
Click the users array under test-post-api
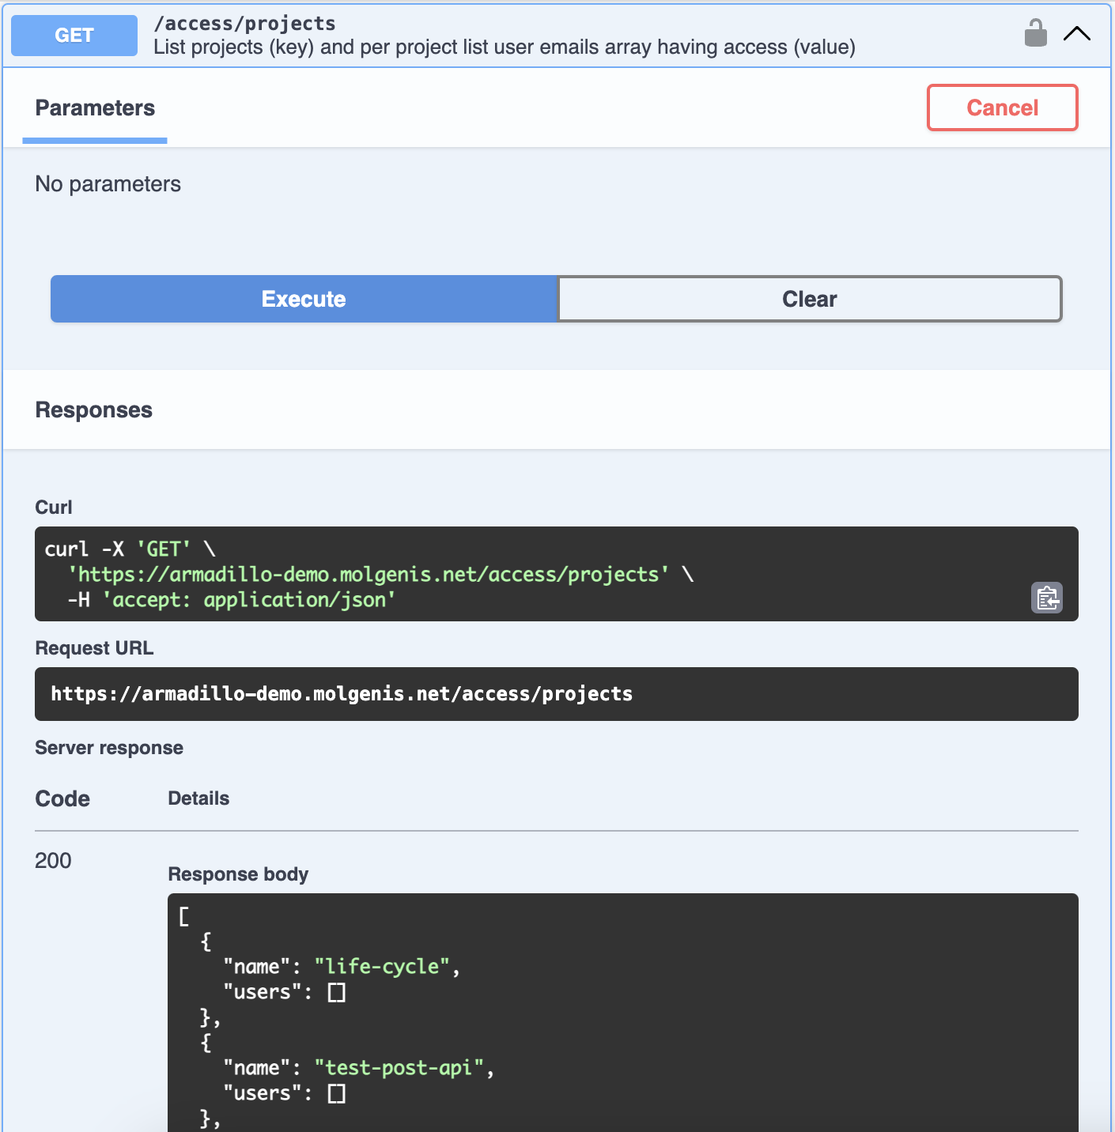(337, 1093)
